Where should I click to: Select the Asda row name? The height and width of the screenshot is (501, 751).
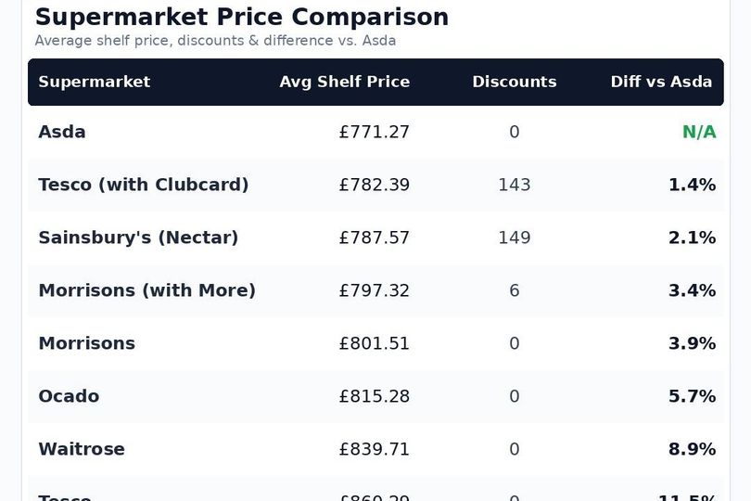click(x=62, y=132)
